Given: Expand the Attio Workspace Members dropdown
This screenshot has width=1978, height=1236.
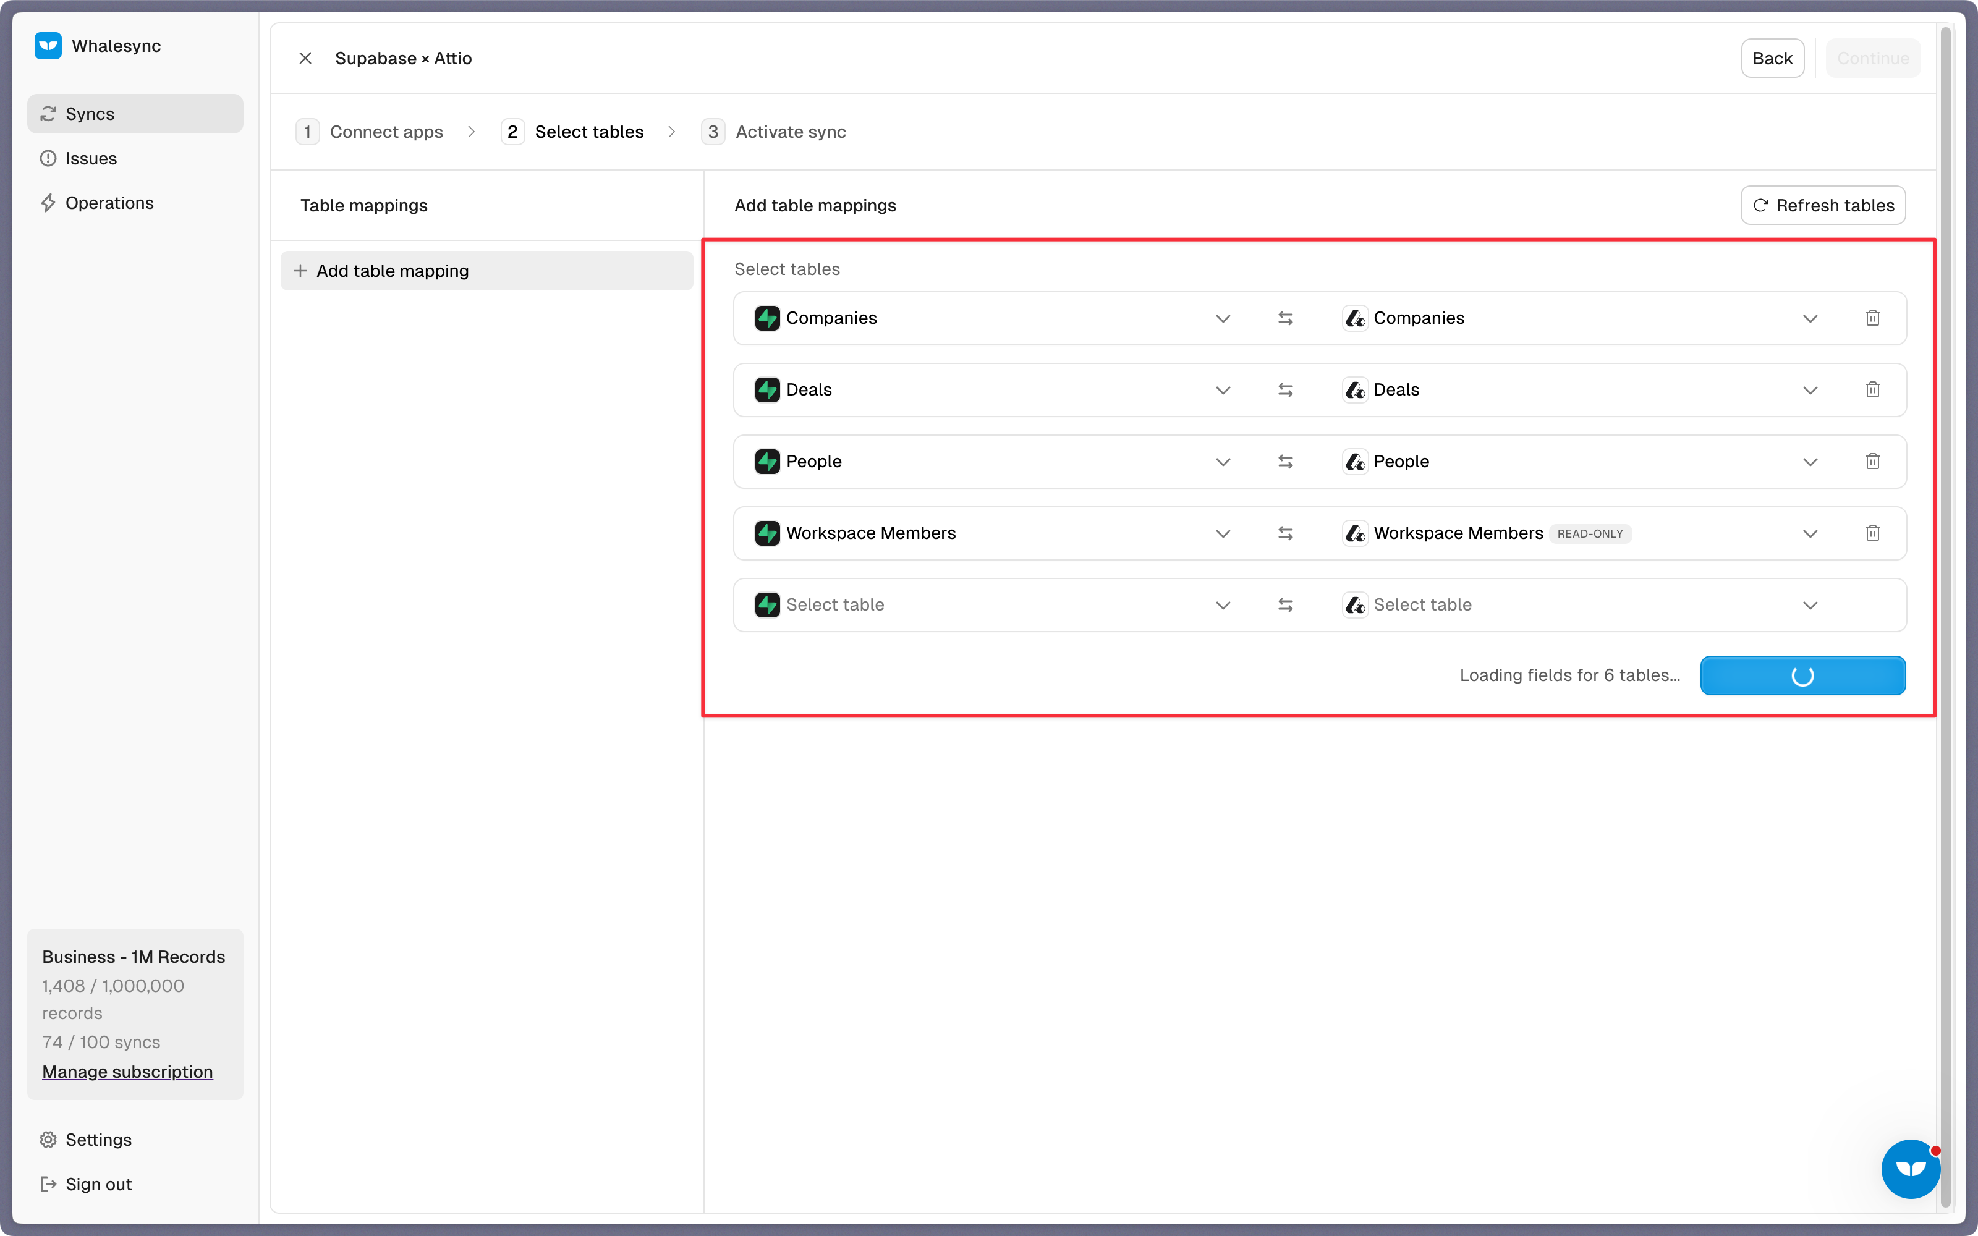Looking at the screenshot, I should pyautogui.click(x=1810, y=533).
